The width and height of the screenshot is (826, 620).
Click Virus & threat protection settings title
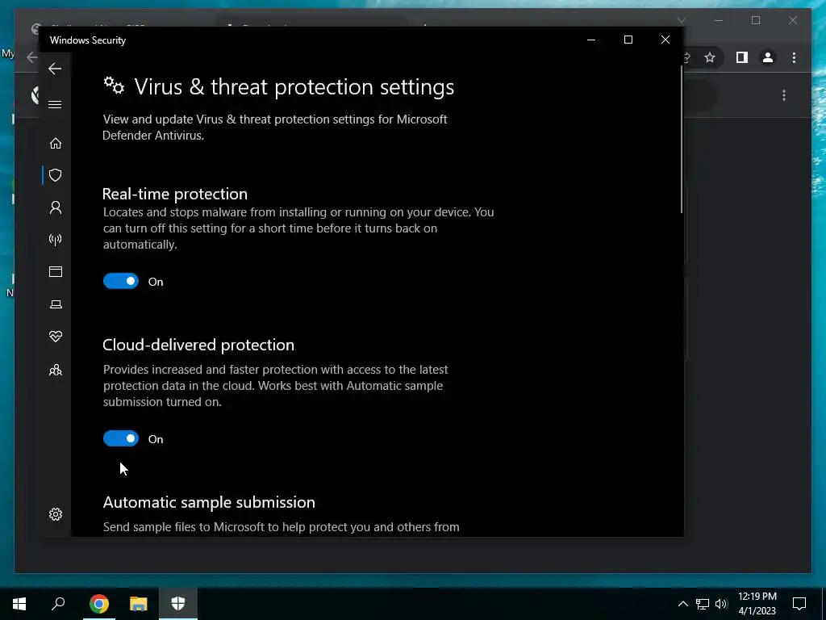click(294, 87)
